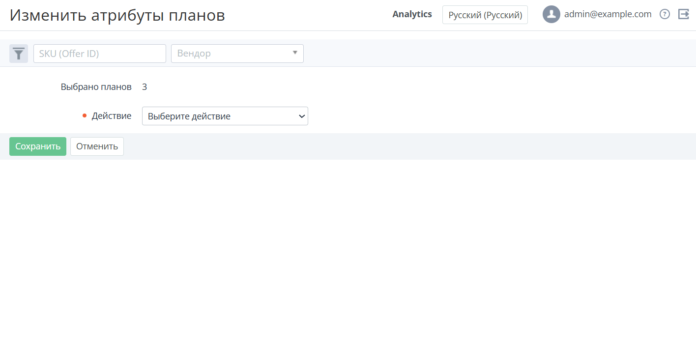Image resolution: width=696 pixels, height=344 pixels.
Task: Click the Отменить button
Action: (x=97, y=146)
